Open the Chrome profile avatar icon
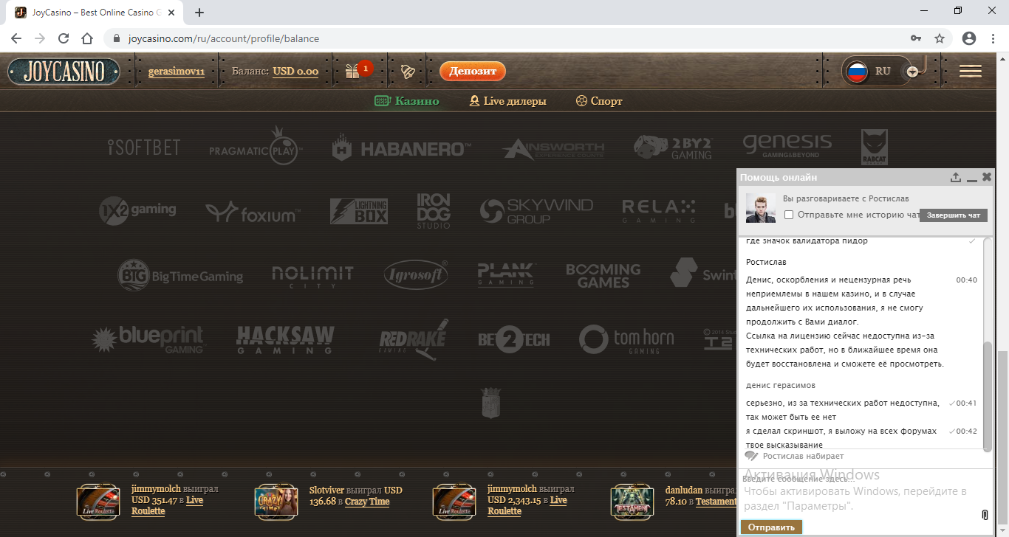 [x=969, y=38]
